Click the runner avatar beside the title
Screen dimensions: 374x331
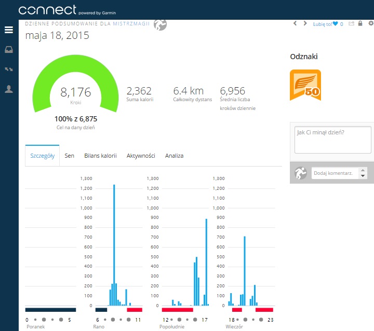[161, 25]
